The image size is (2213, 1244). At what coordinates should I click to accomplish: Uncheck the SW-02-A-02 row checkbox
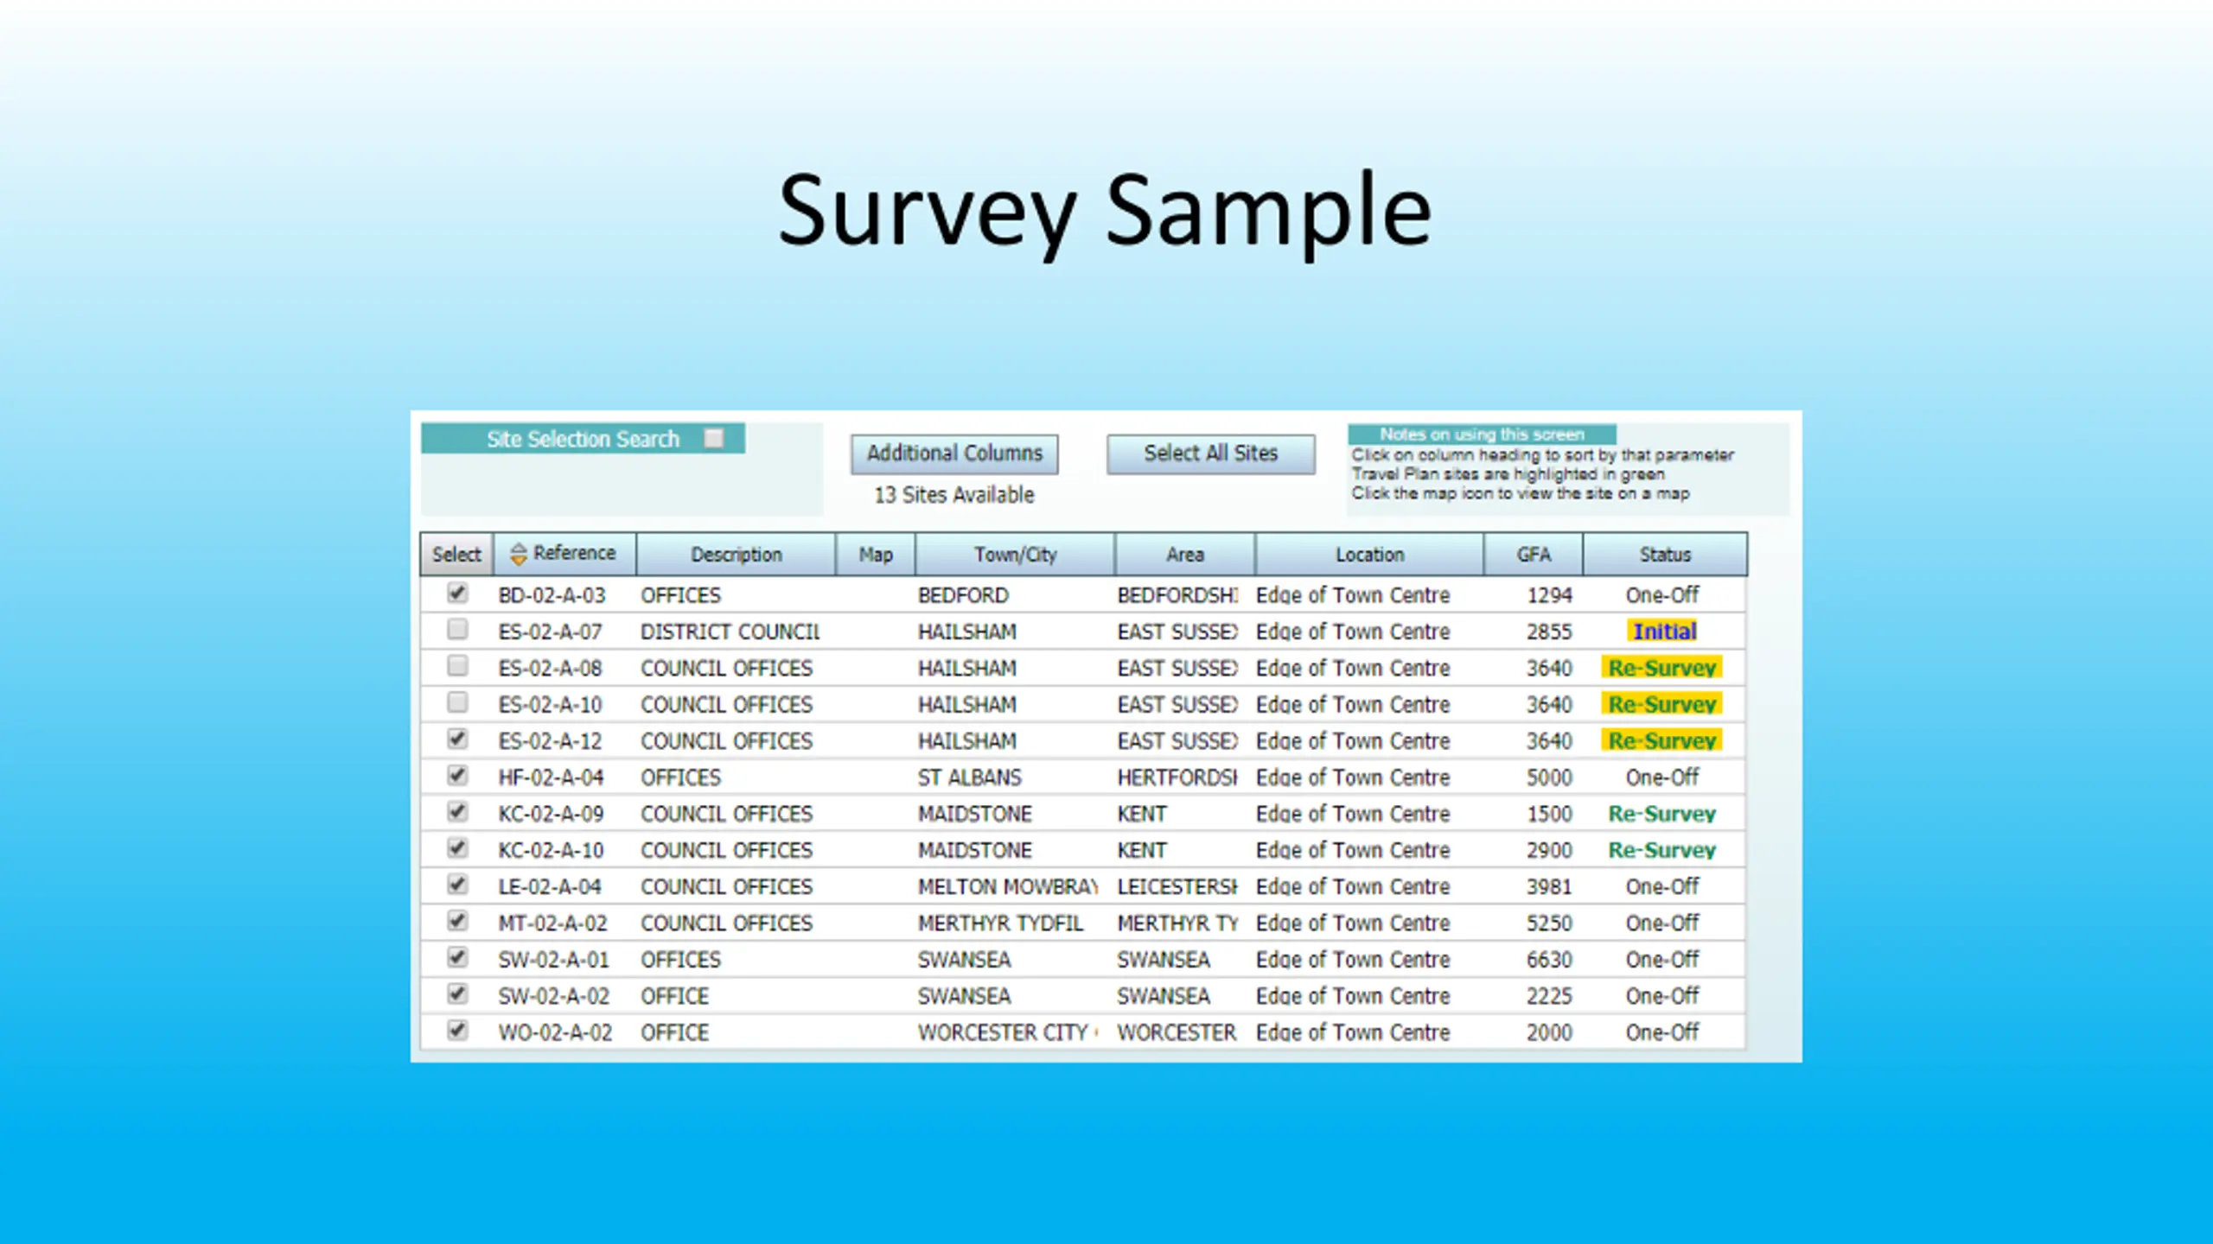click(x=457, y=993)
